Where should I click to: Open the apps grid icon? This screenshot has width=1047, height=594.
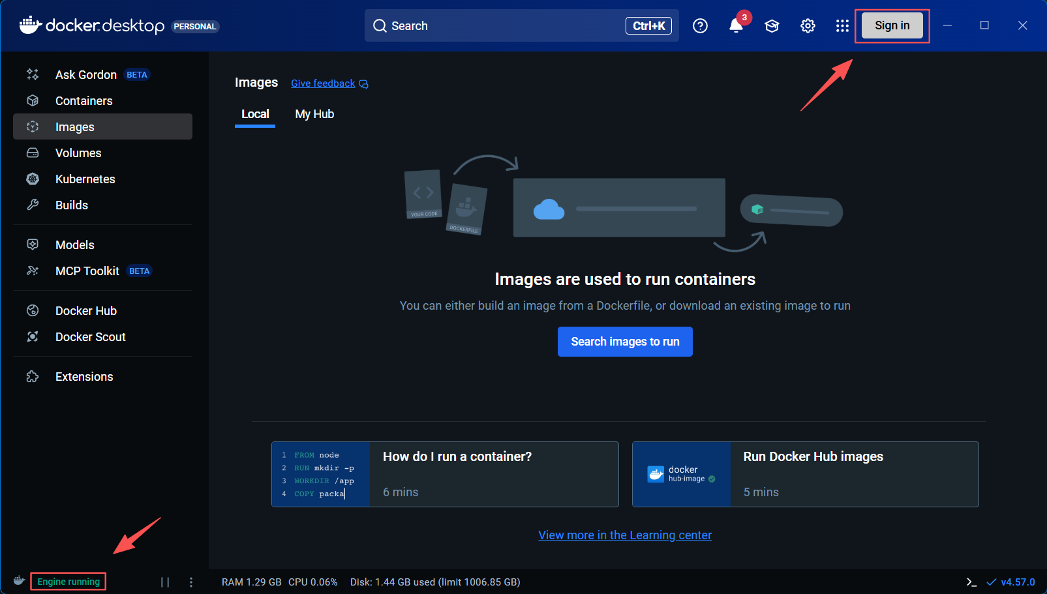[x=842, y=25]
